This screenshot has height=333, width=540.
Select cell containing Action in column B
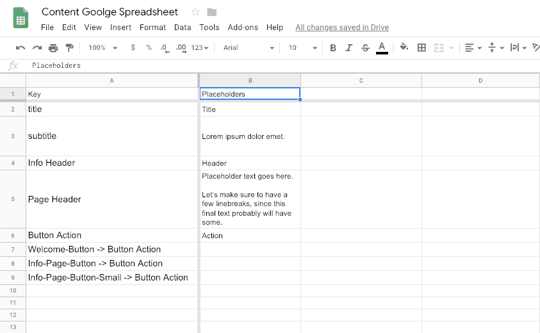pos(250,236)
